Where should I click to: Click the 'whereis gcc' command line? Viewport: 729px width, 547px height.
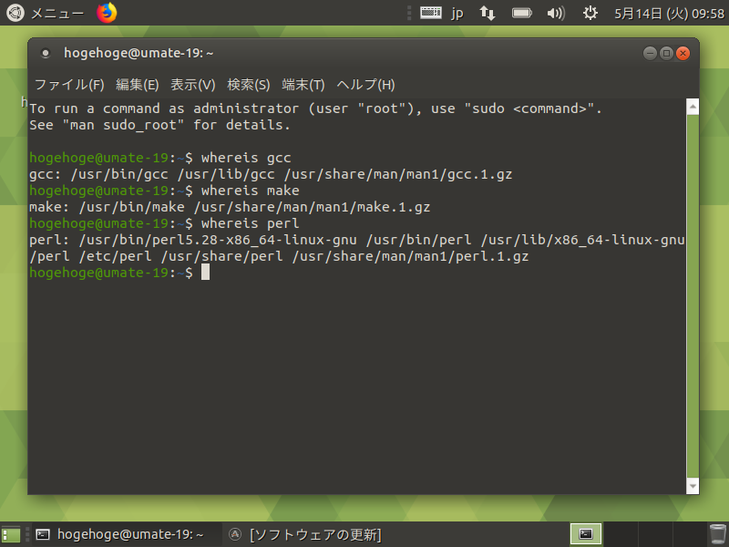point(246,158)
